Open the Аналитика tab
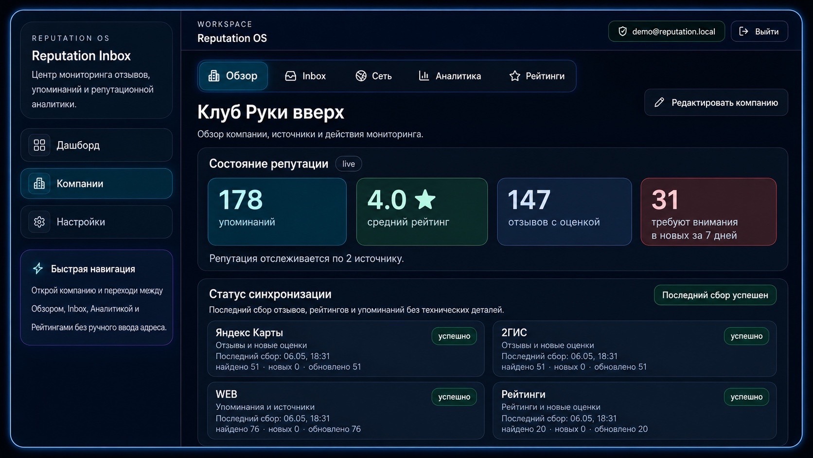 coord(450,76)
